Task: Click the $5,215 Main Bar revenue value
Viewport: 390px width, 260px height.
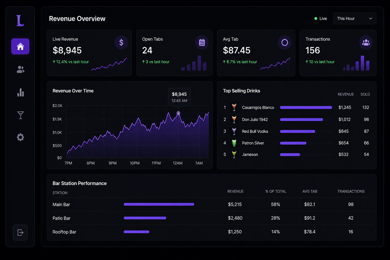Action: (235, 204)
